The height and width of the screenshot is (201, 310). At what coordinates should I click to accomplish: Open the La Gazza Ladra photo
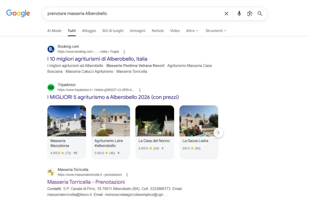[x=199, y=121]
